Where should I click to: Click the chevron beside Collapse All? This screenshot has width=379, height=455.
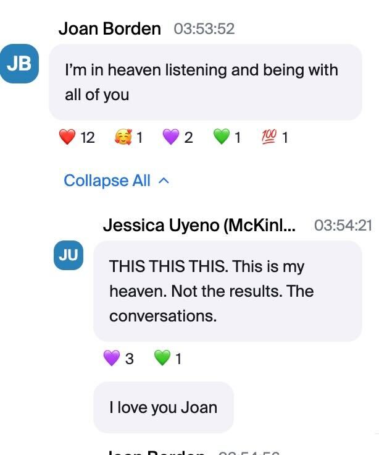tap(164, 181)
